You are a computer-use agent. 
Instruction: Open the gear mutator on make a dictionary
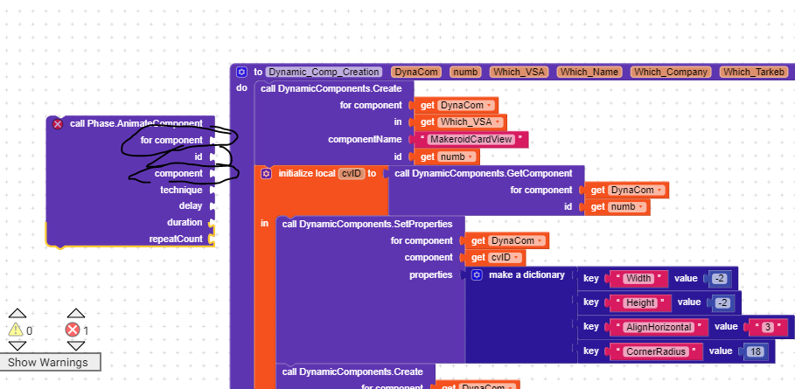[477, 275]
